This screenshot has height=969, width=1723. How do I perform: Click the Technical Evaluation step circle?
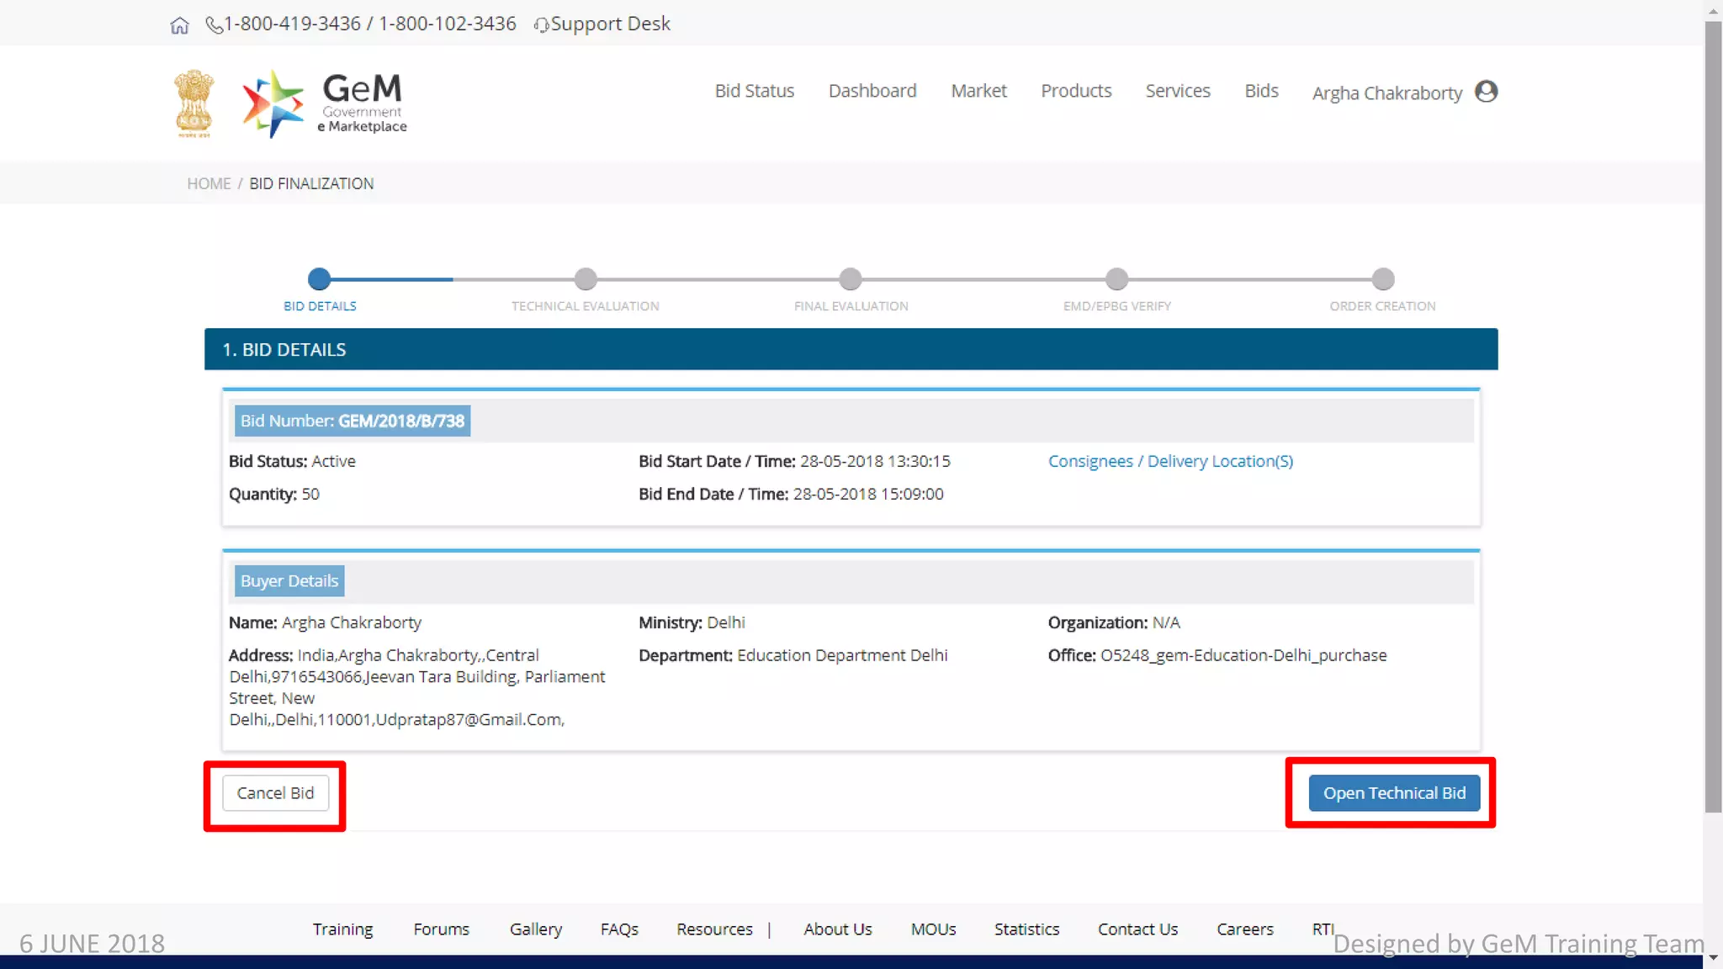point(586,278)
